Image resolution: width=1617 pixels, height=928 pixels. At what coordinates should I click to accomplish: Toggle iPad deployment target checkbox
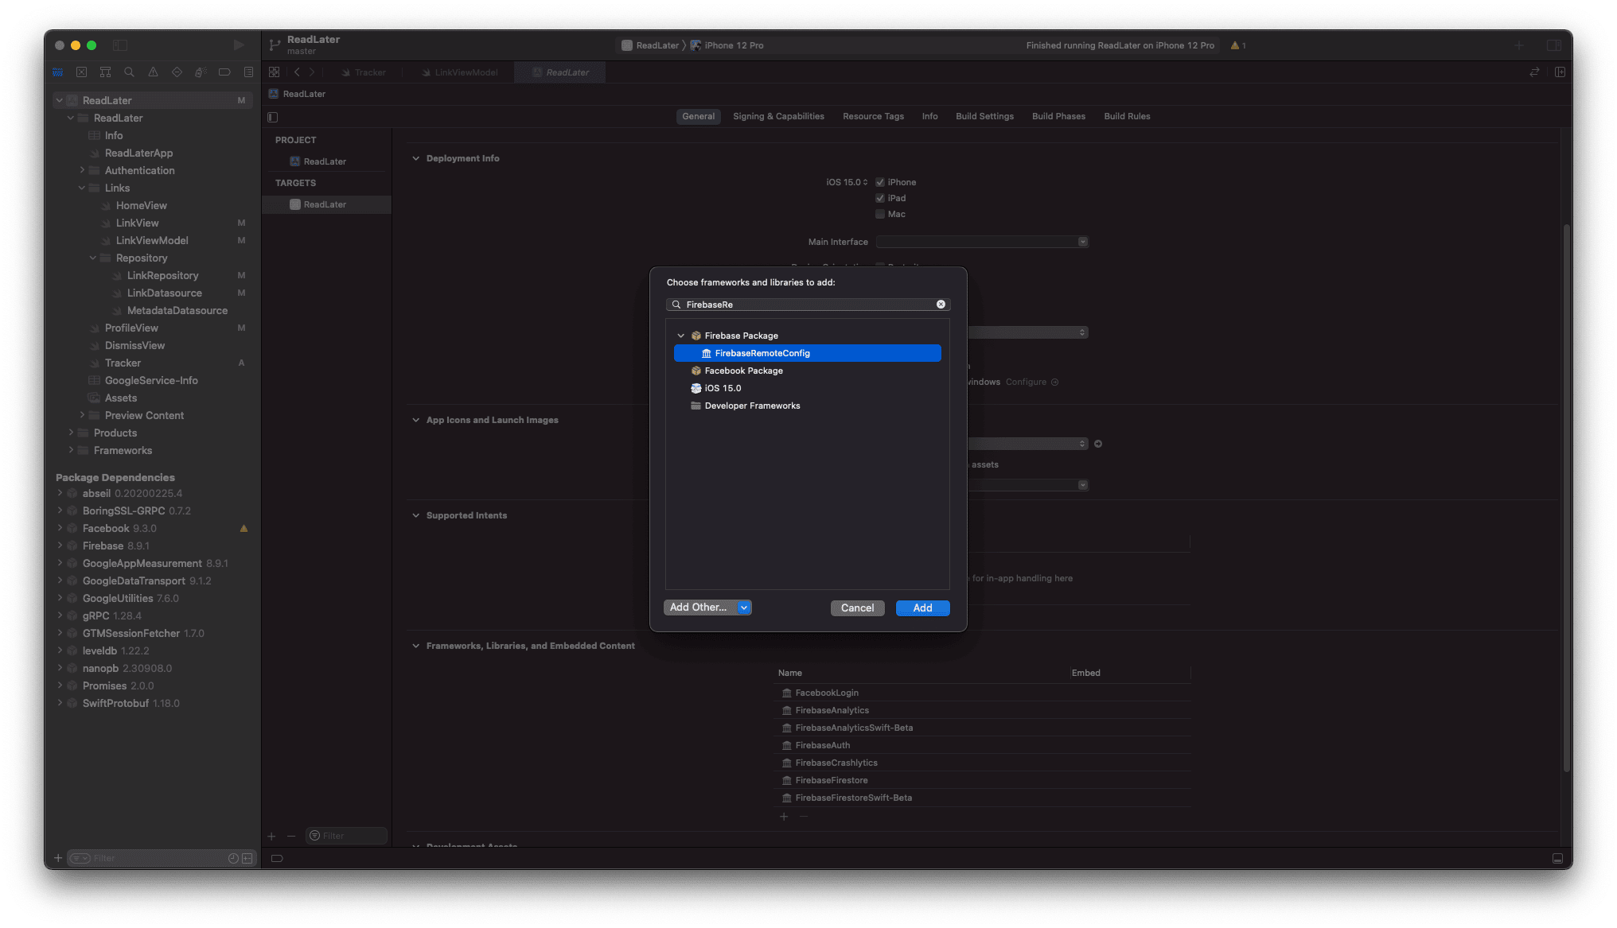point(881,197)
